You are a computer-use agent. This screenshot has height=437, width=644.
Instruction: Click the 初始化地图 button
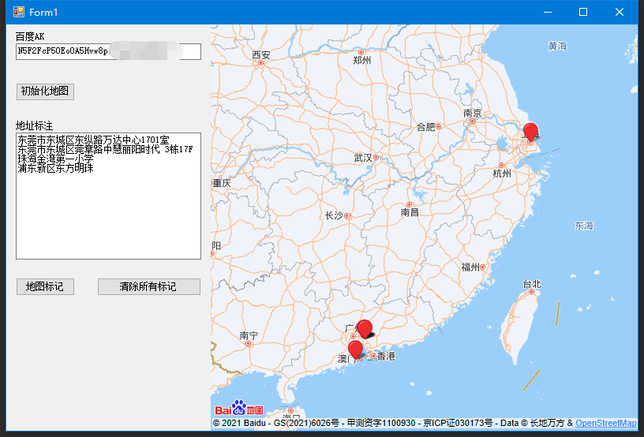[45, 92]
